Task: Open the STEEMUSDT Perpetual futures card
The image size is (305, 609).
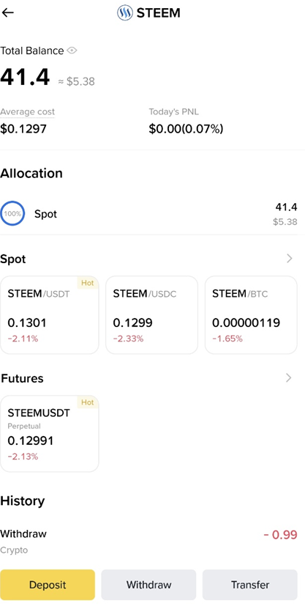Action: tap(50, 433)
